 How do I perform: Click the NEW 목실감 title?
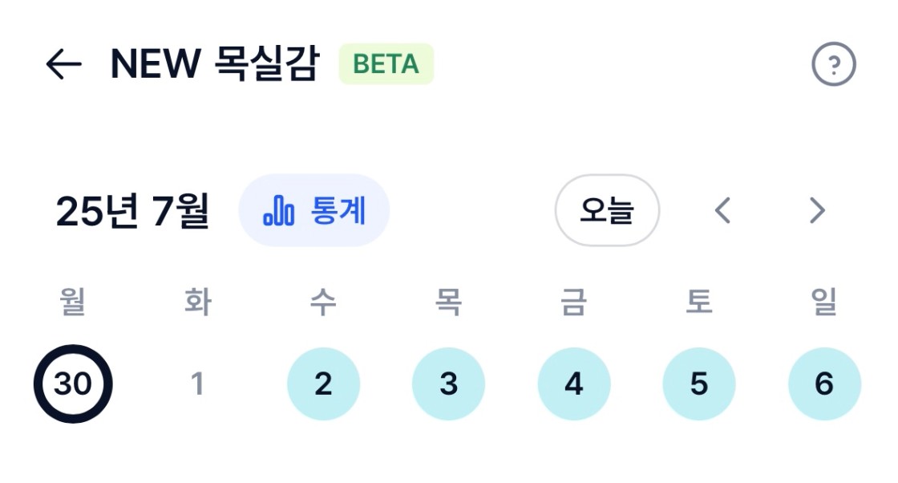point(214,63)
